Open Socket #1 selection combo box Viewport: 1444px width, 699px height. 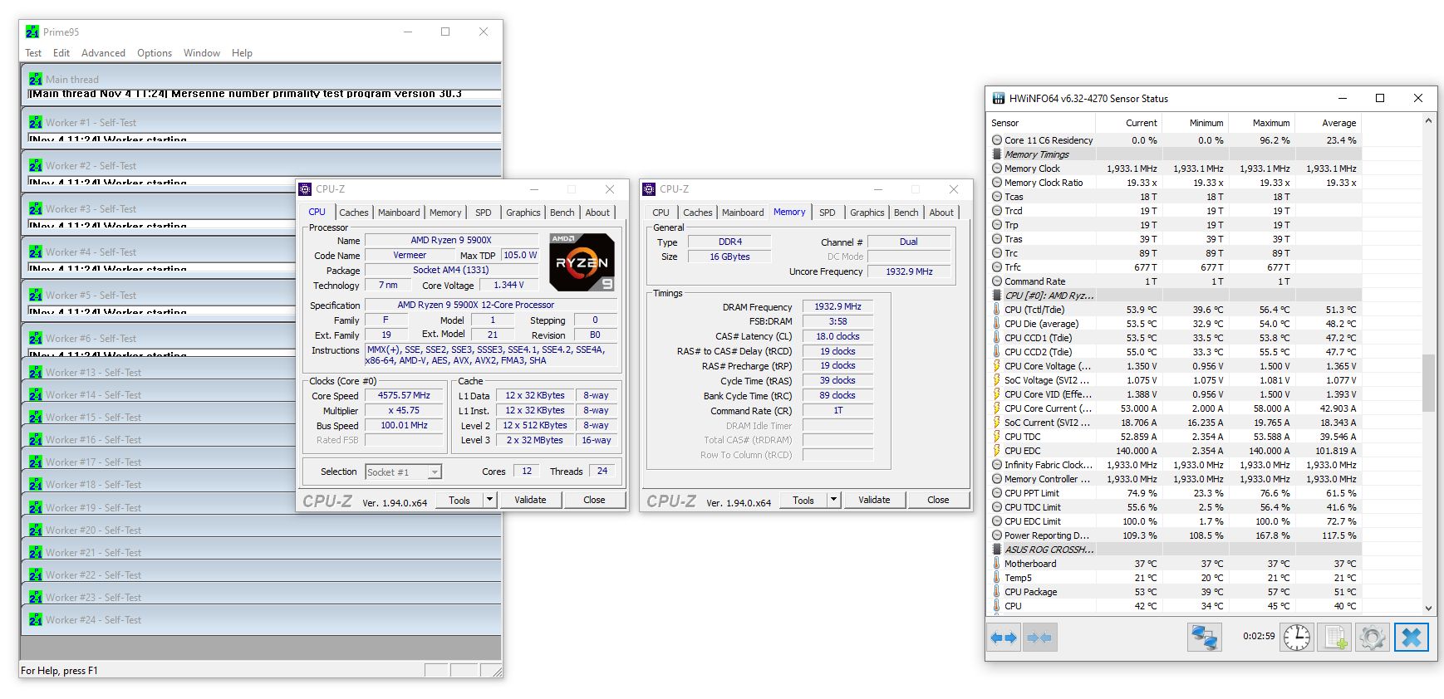pyautogui.click(x=403, y=472)
